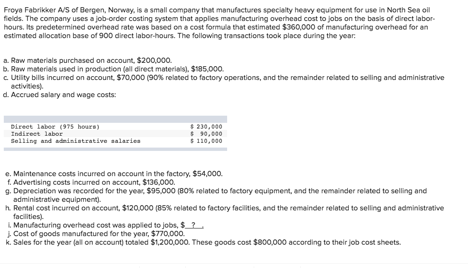Click the Selling and administrative salaries label
This screenshot has height=268, width=468.
coord(76,141)
